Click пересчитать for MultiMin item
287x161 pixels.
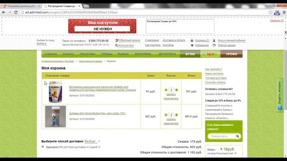coord(171,98)
